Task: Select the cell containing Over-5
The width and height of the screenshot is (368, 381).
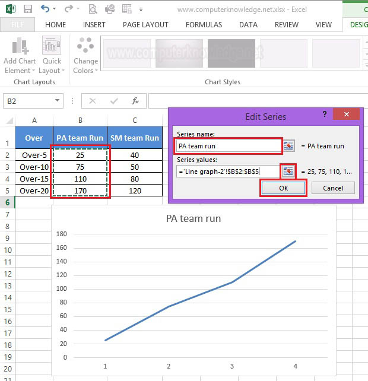Action: [x=34, y=155]
